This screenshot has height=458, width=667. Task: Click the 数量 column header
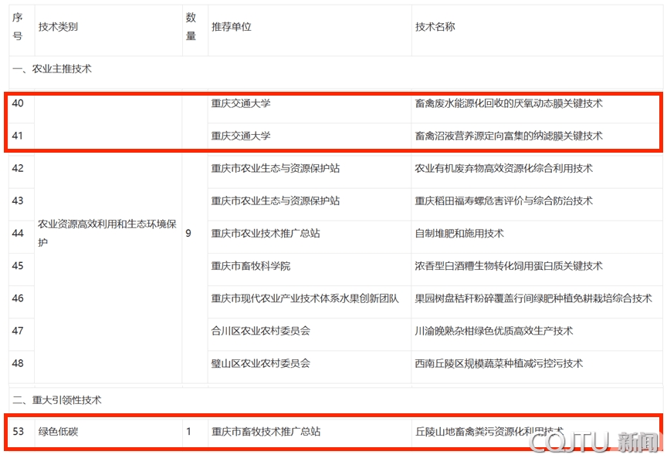pyautogui.click(x=191, y=27)
